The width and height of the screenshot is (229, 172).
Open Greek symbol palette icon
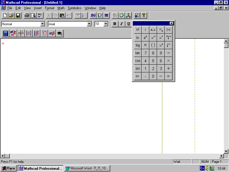click(x=52, y=33)
